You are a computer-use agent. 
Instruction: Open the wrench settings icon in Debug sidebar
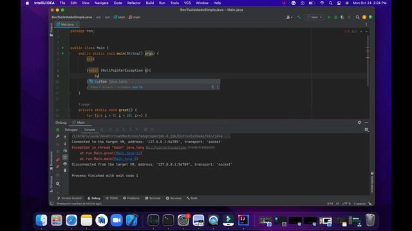pos(58,137)
